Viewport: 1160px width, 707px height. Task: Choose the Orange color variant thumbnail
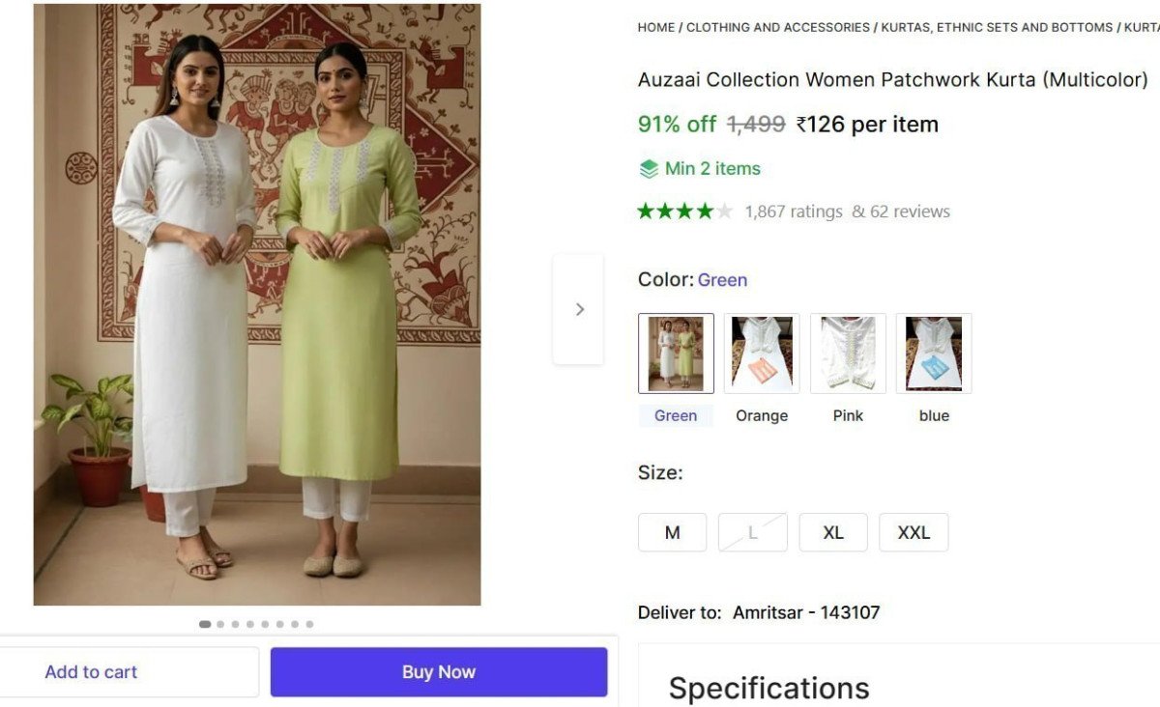tap(762, 353)
